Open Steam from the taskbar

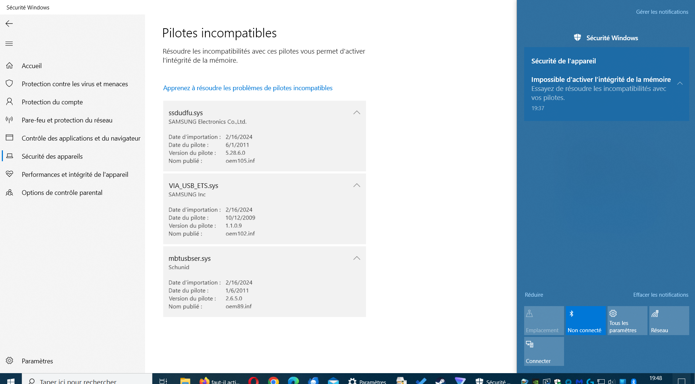[440, 380]
